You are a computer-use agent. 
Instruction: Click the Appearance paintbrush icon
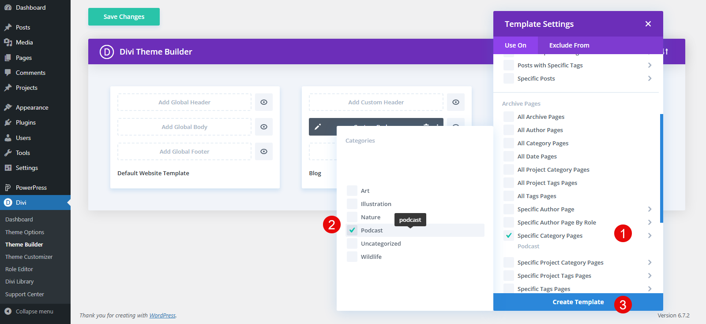[x=8, y=107]
